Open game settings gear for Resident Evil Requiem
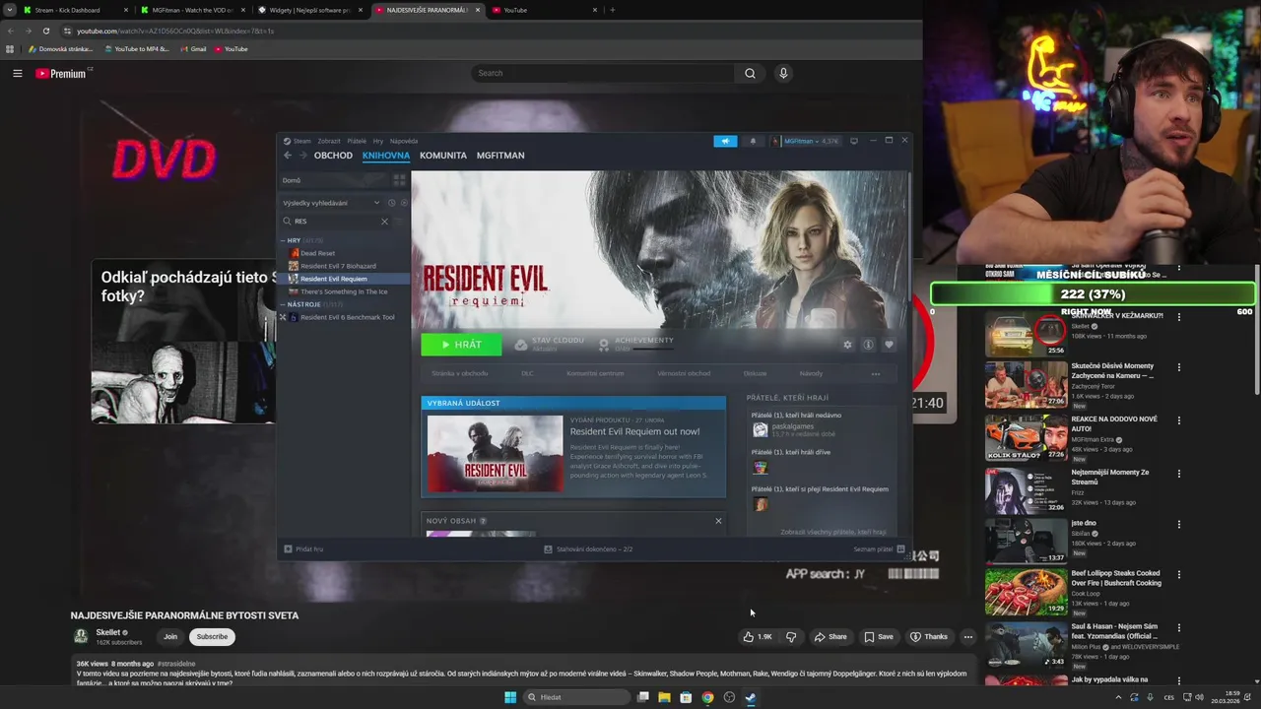This screenshot has width=1261, height=709. tap(847, 345)
